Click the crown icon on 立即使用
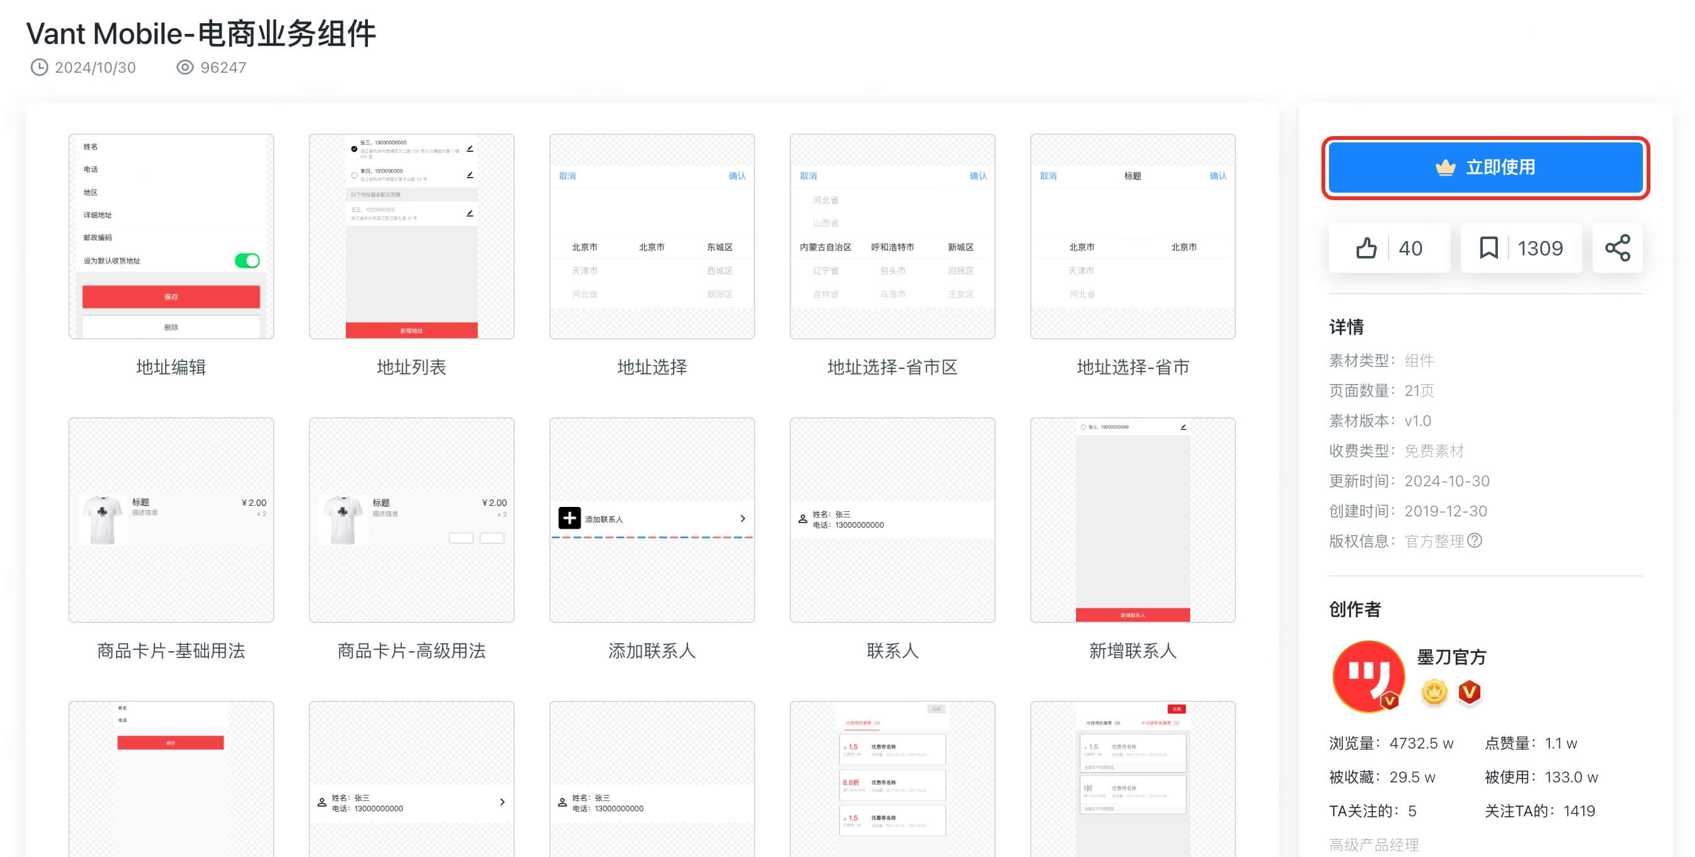The width and height of the screenshot is (1695, 857). [1445, 168]
